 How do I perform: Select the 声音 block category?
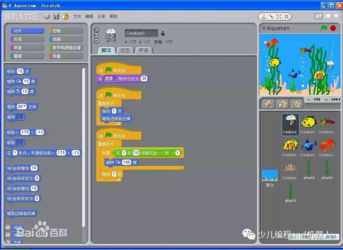click(x=27, y=48)
